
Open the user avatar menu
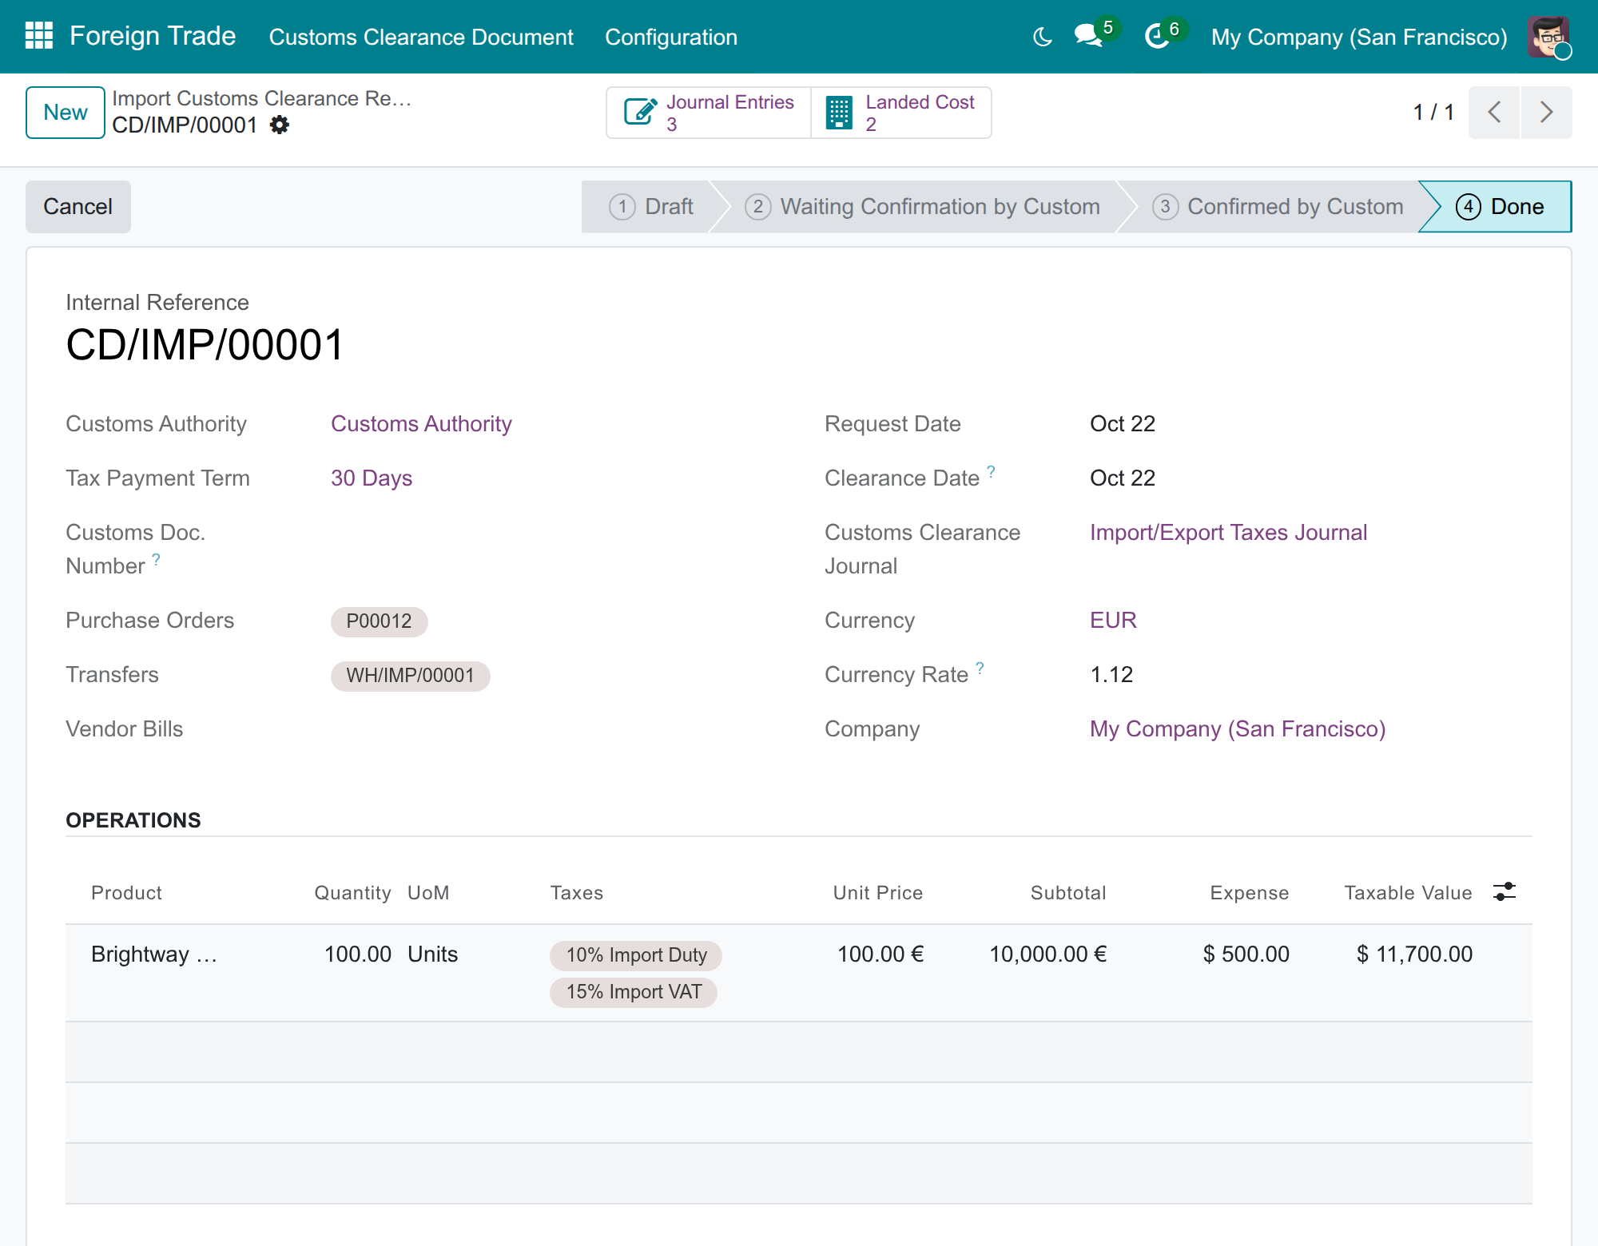[1548, 37]
